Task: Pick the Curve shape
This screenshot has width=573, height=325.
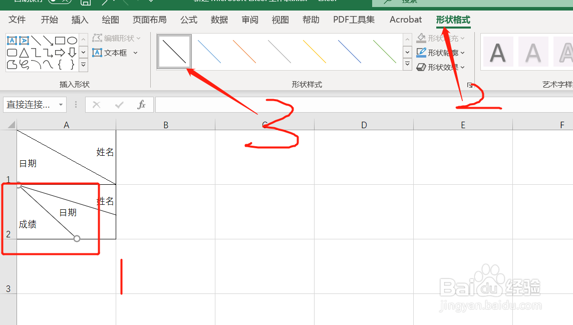Action: click(48, 65)
